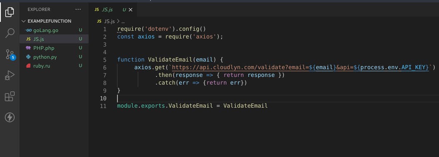The height and width of the screenshot is (157, 439).
Task: Click line number 5 in the gutter
Action: (105, 59)
